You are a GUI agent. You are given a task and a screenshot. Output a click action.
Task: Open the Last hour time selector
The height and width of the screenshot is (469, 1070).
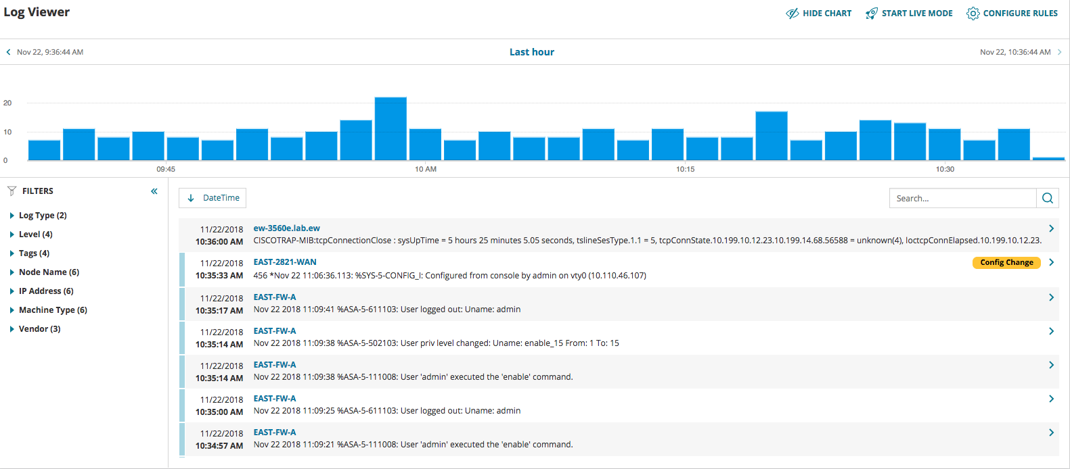click(532, 52)
